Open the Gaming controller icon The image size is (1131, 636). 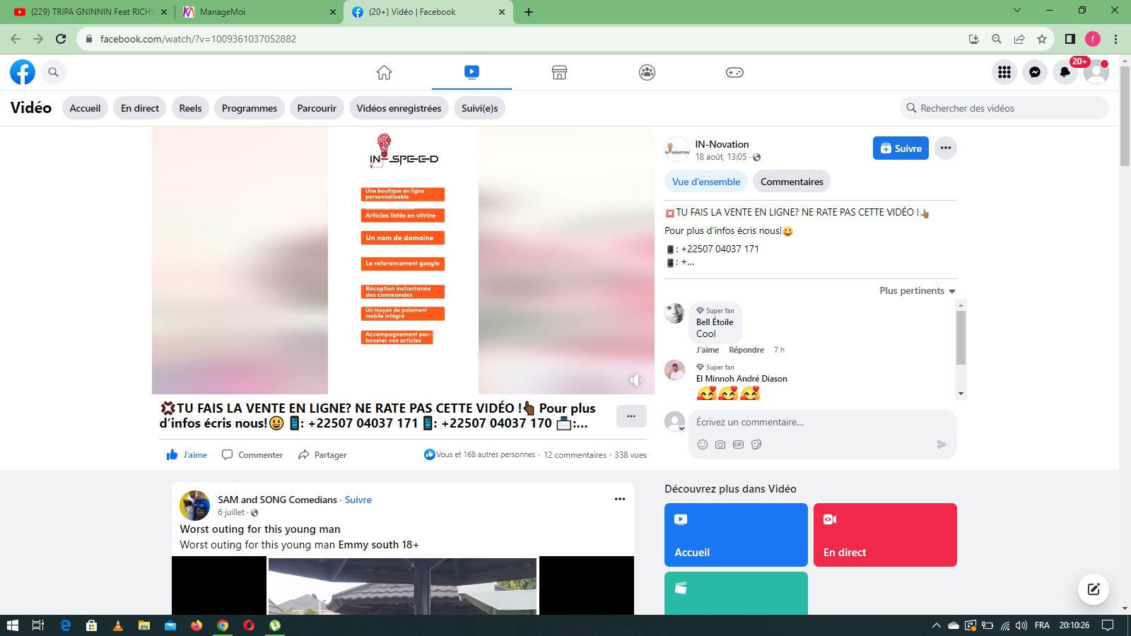point(734,72)
